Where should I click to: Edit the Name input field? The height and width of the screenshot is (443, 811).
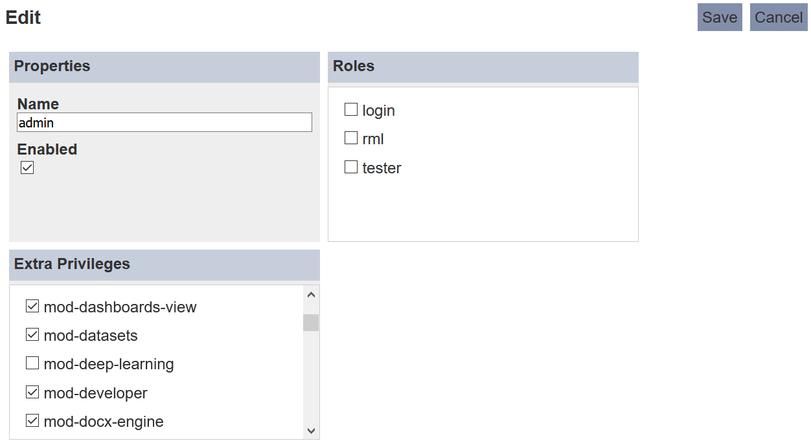coord(165,122)
